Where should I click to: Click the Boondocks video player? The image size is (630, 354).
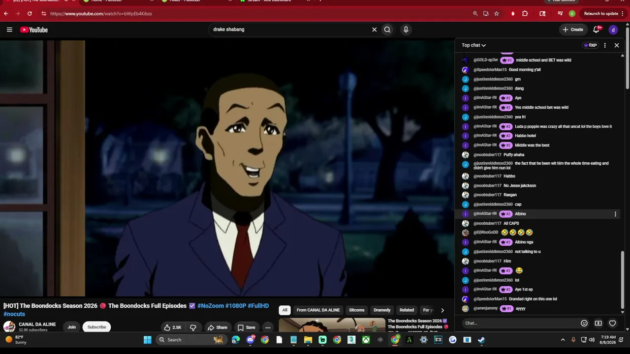pyautogui.click(x=227, y=169)
